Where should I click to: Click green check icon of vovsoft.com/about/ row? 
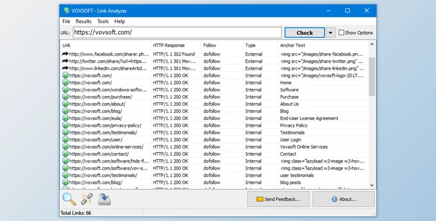pos(65,104)
